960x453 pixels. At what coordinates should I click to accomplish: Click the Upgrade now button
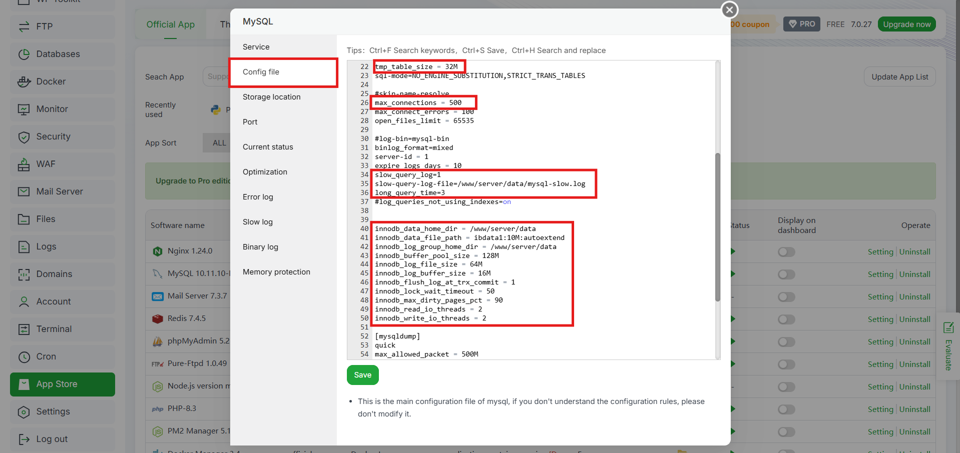(906, 24)
